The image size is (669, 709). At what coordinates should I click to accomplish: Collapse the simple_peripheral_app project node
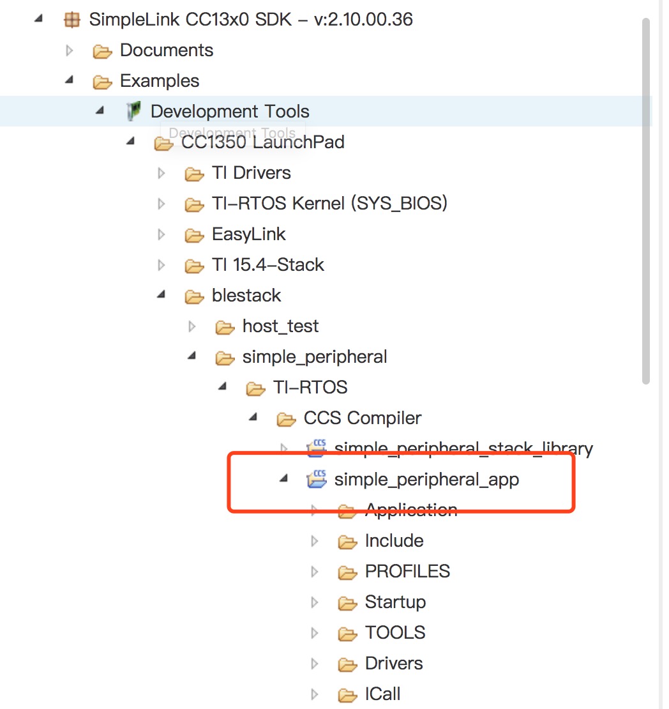pyautogui.click(x=284, y=478)
